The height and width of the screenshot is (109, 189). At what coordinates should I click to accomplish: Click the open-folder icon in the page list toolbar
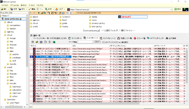[x=37, y=42]
